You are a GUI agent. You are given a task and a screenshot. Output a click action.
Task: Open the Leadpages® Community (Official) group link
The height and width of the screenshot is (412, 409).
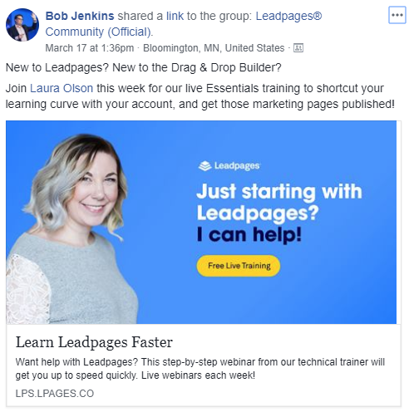click(184, 24)
